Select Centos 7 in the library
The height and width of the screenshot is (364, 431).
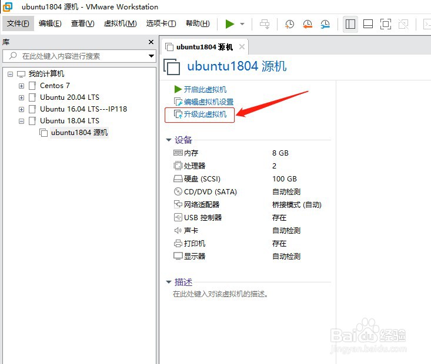55,86
